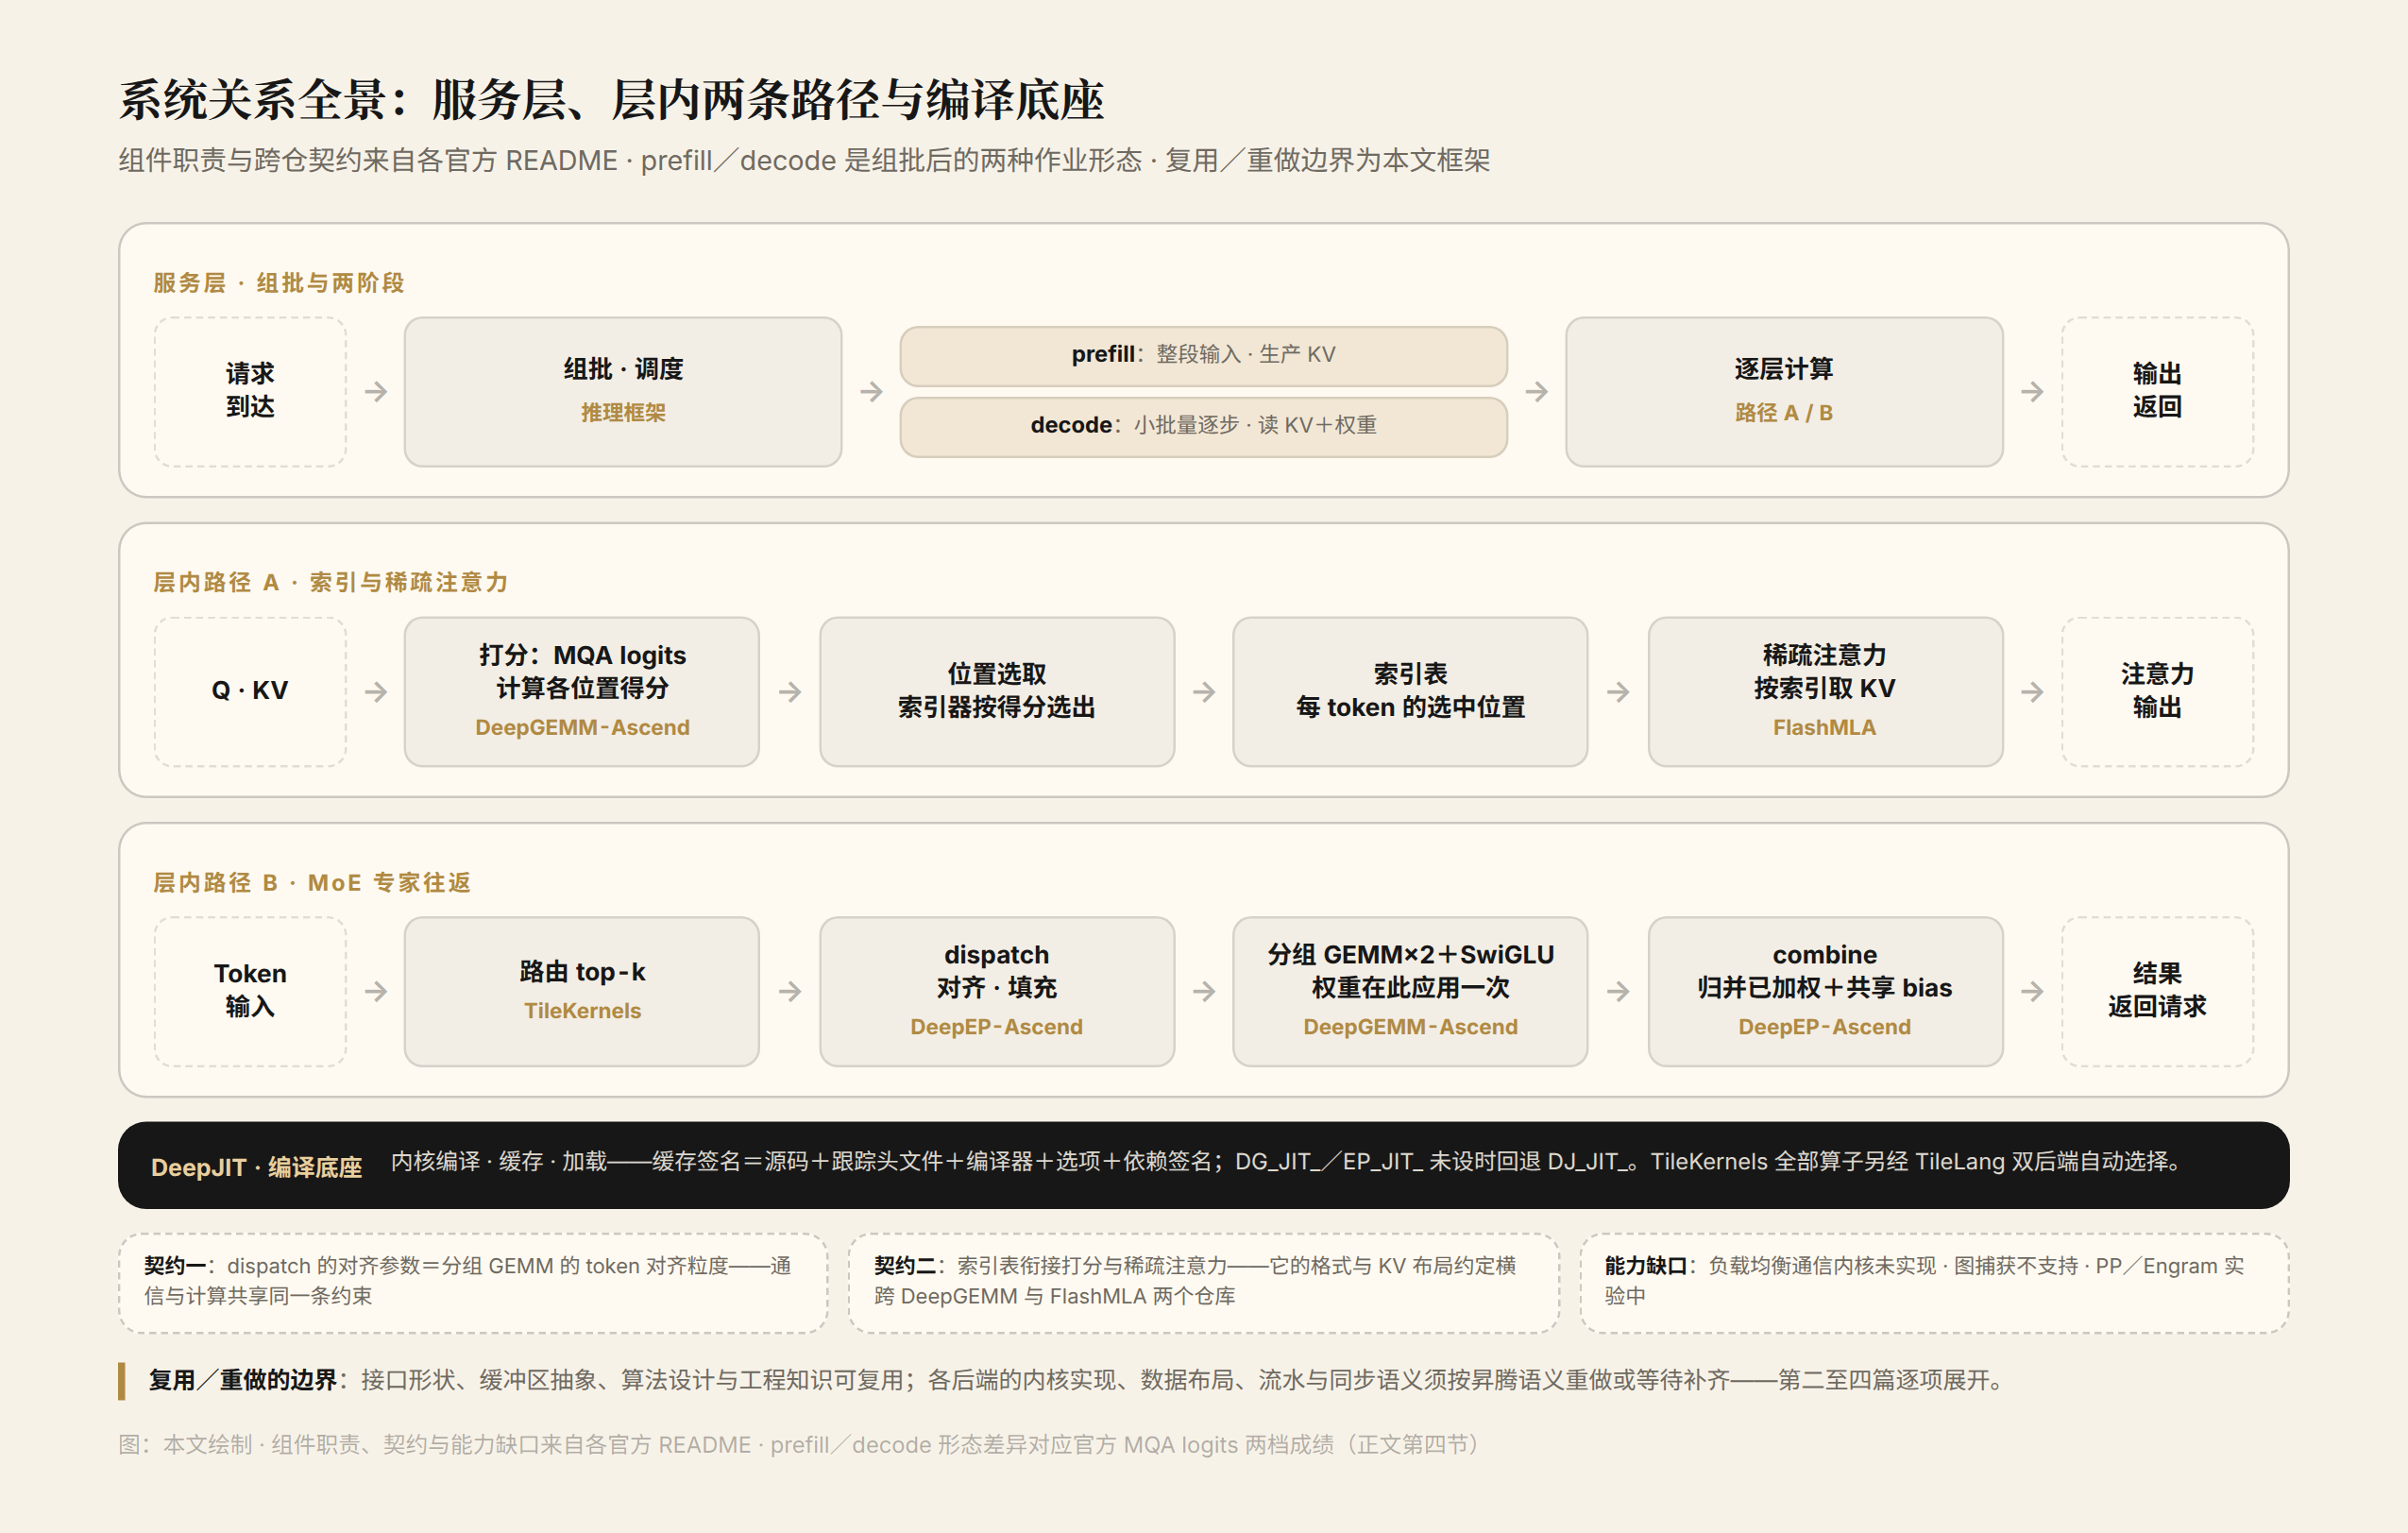
Task: Click the 位置选取 索引器按得分选出 box
Action: (996, 691)
